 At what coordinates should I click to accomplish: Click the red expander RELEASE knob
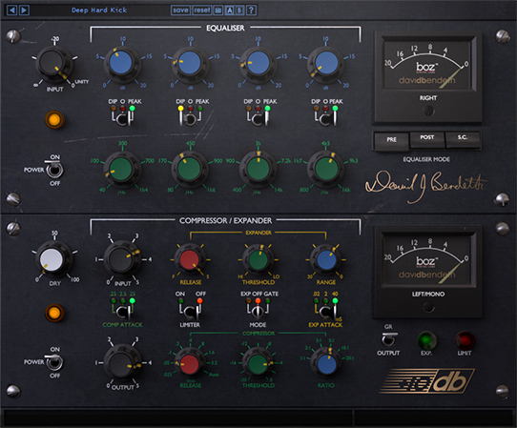190,260
